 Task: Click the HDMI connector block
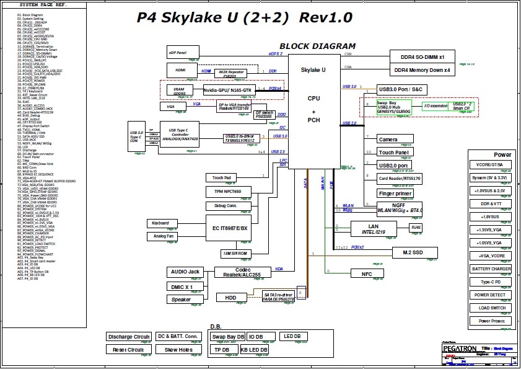tap(182, 70)
